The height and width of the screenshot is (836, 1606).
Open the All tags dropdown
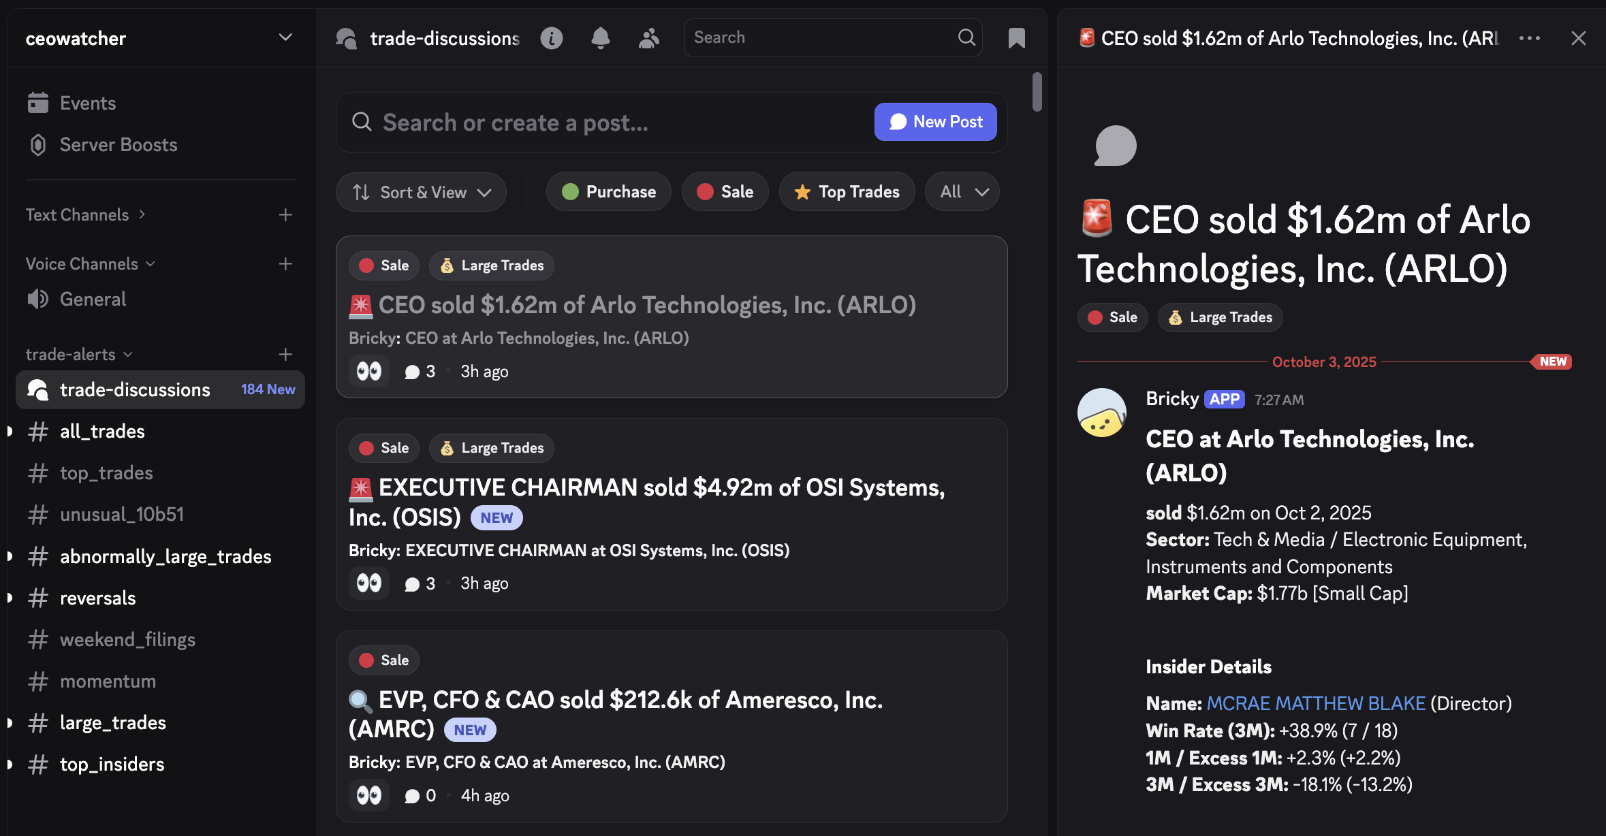pos(962,192)
